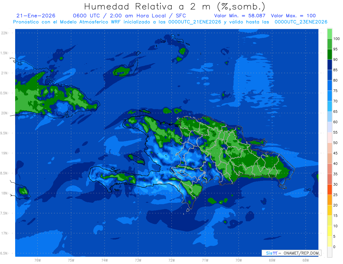This screenshot has height=264, width=343.
Task: Pick the navy legend swatch between 85 and 90
Action: click(330, 65)
